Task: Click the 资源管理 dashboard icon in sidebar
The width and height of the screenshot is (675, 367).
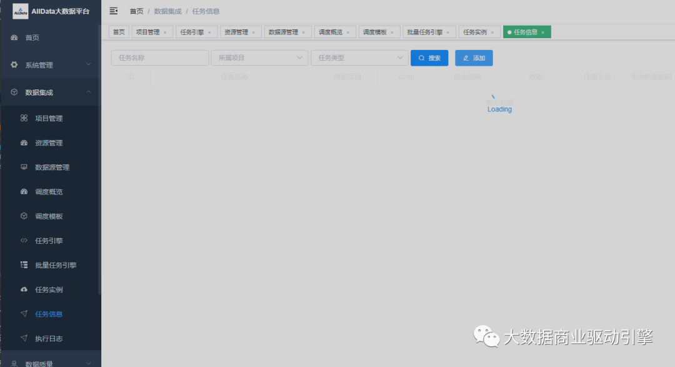Action: [x=24, y=143]
